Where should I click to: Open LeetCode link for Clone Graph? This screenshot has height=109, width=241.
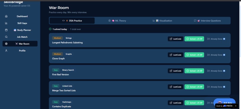[x=176, y=55]
